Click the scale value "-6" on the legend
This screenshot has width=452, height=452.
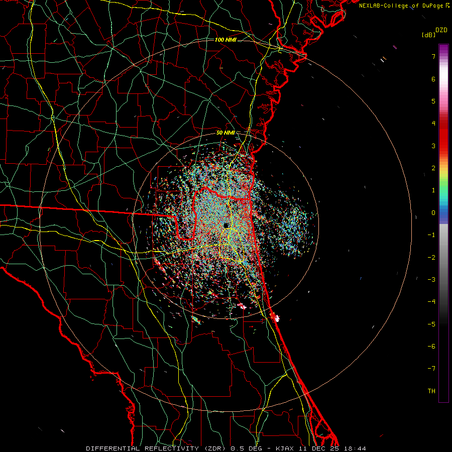(x=431, y=347)
